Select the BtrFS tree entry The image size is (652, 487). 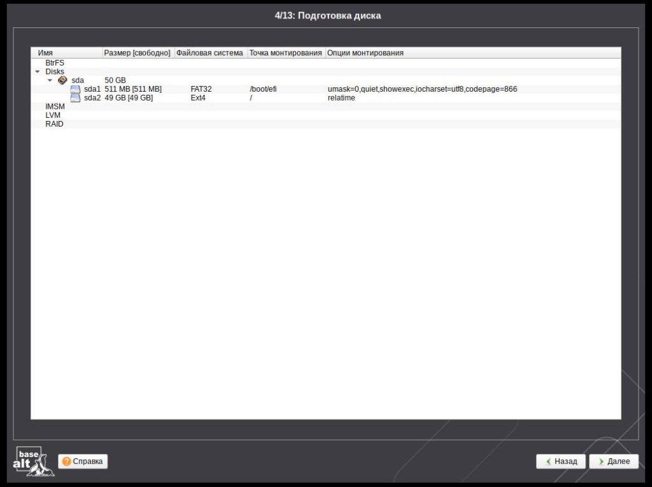coord(55,63)
